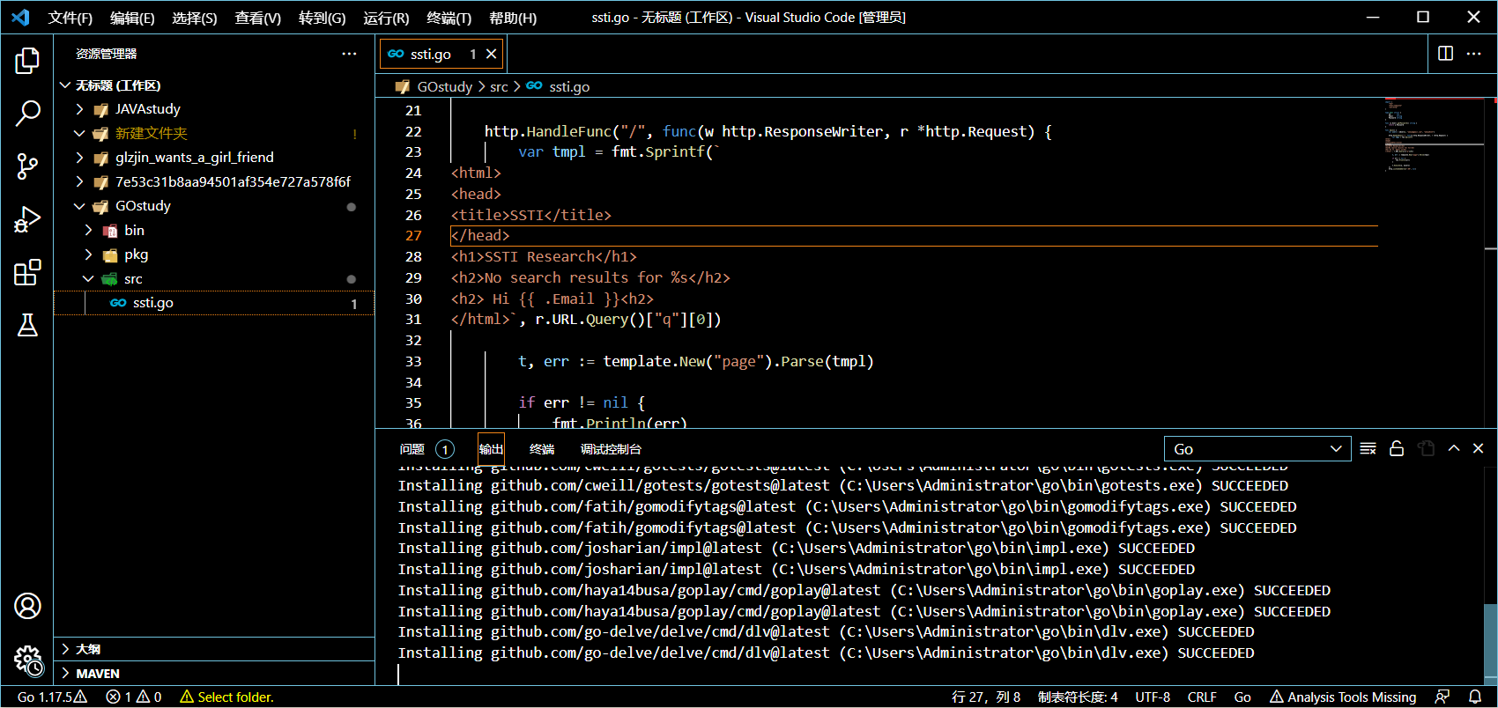Viewport: 1498px width, 708px height.
Task: Open the Search view in activity bar
Action: tap(27, 113)
